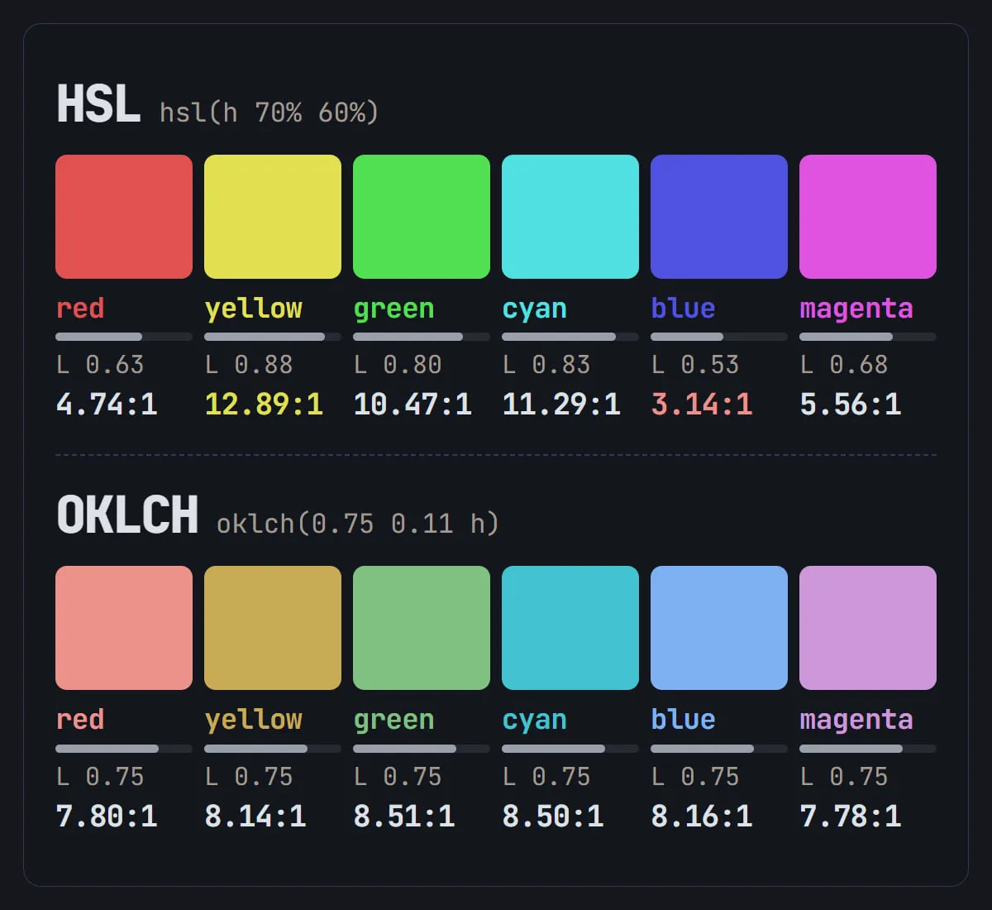Click the L 0.63 value
This screenshot has width=992, height=910.
coord(100,365)
